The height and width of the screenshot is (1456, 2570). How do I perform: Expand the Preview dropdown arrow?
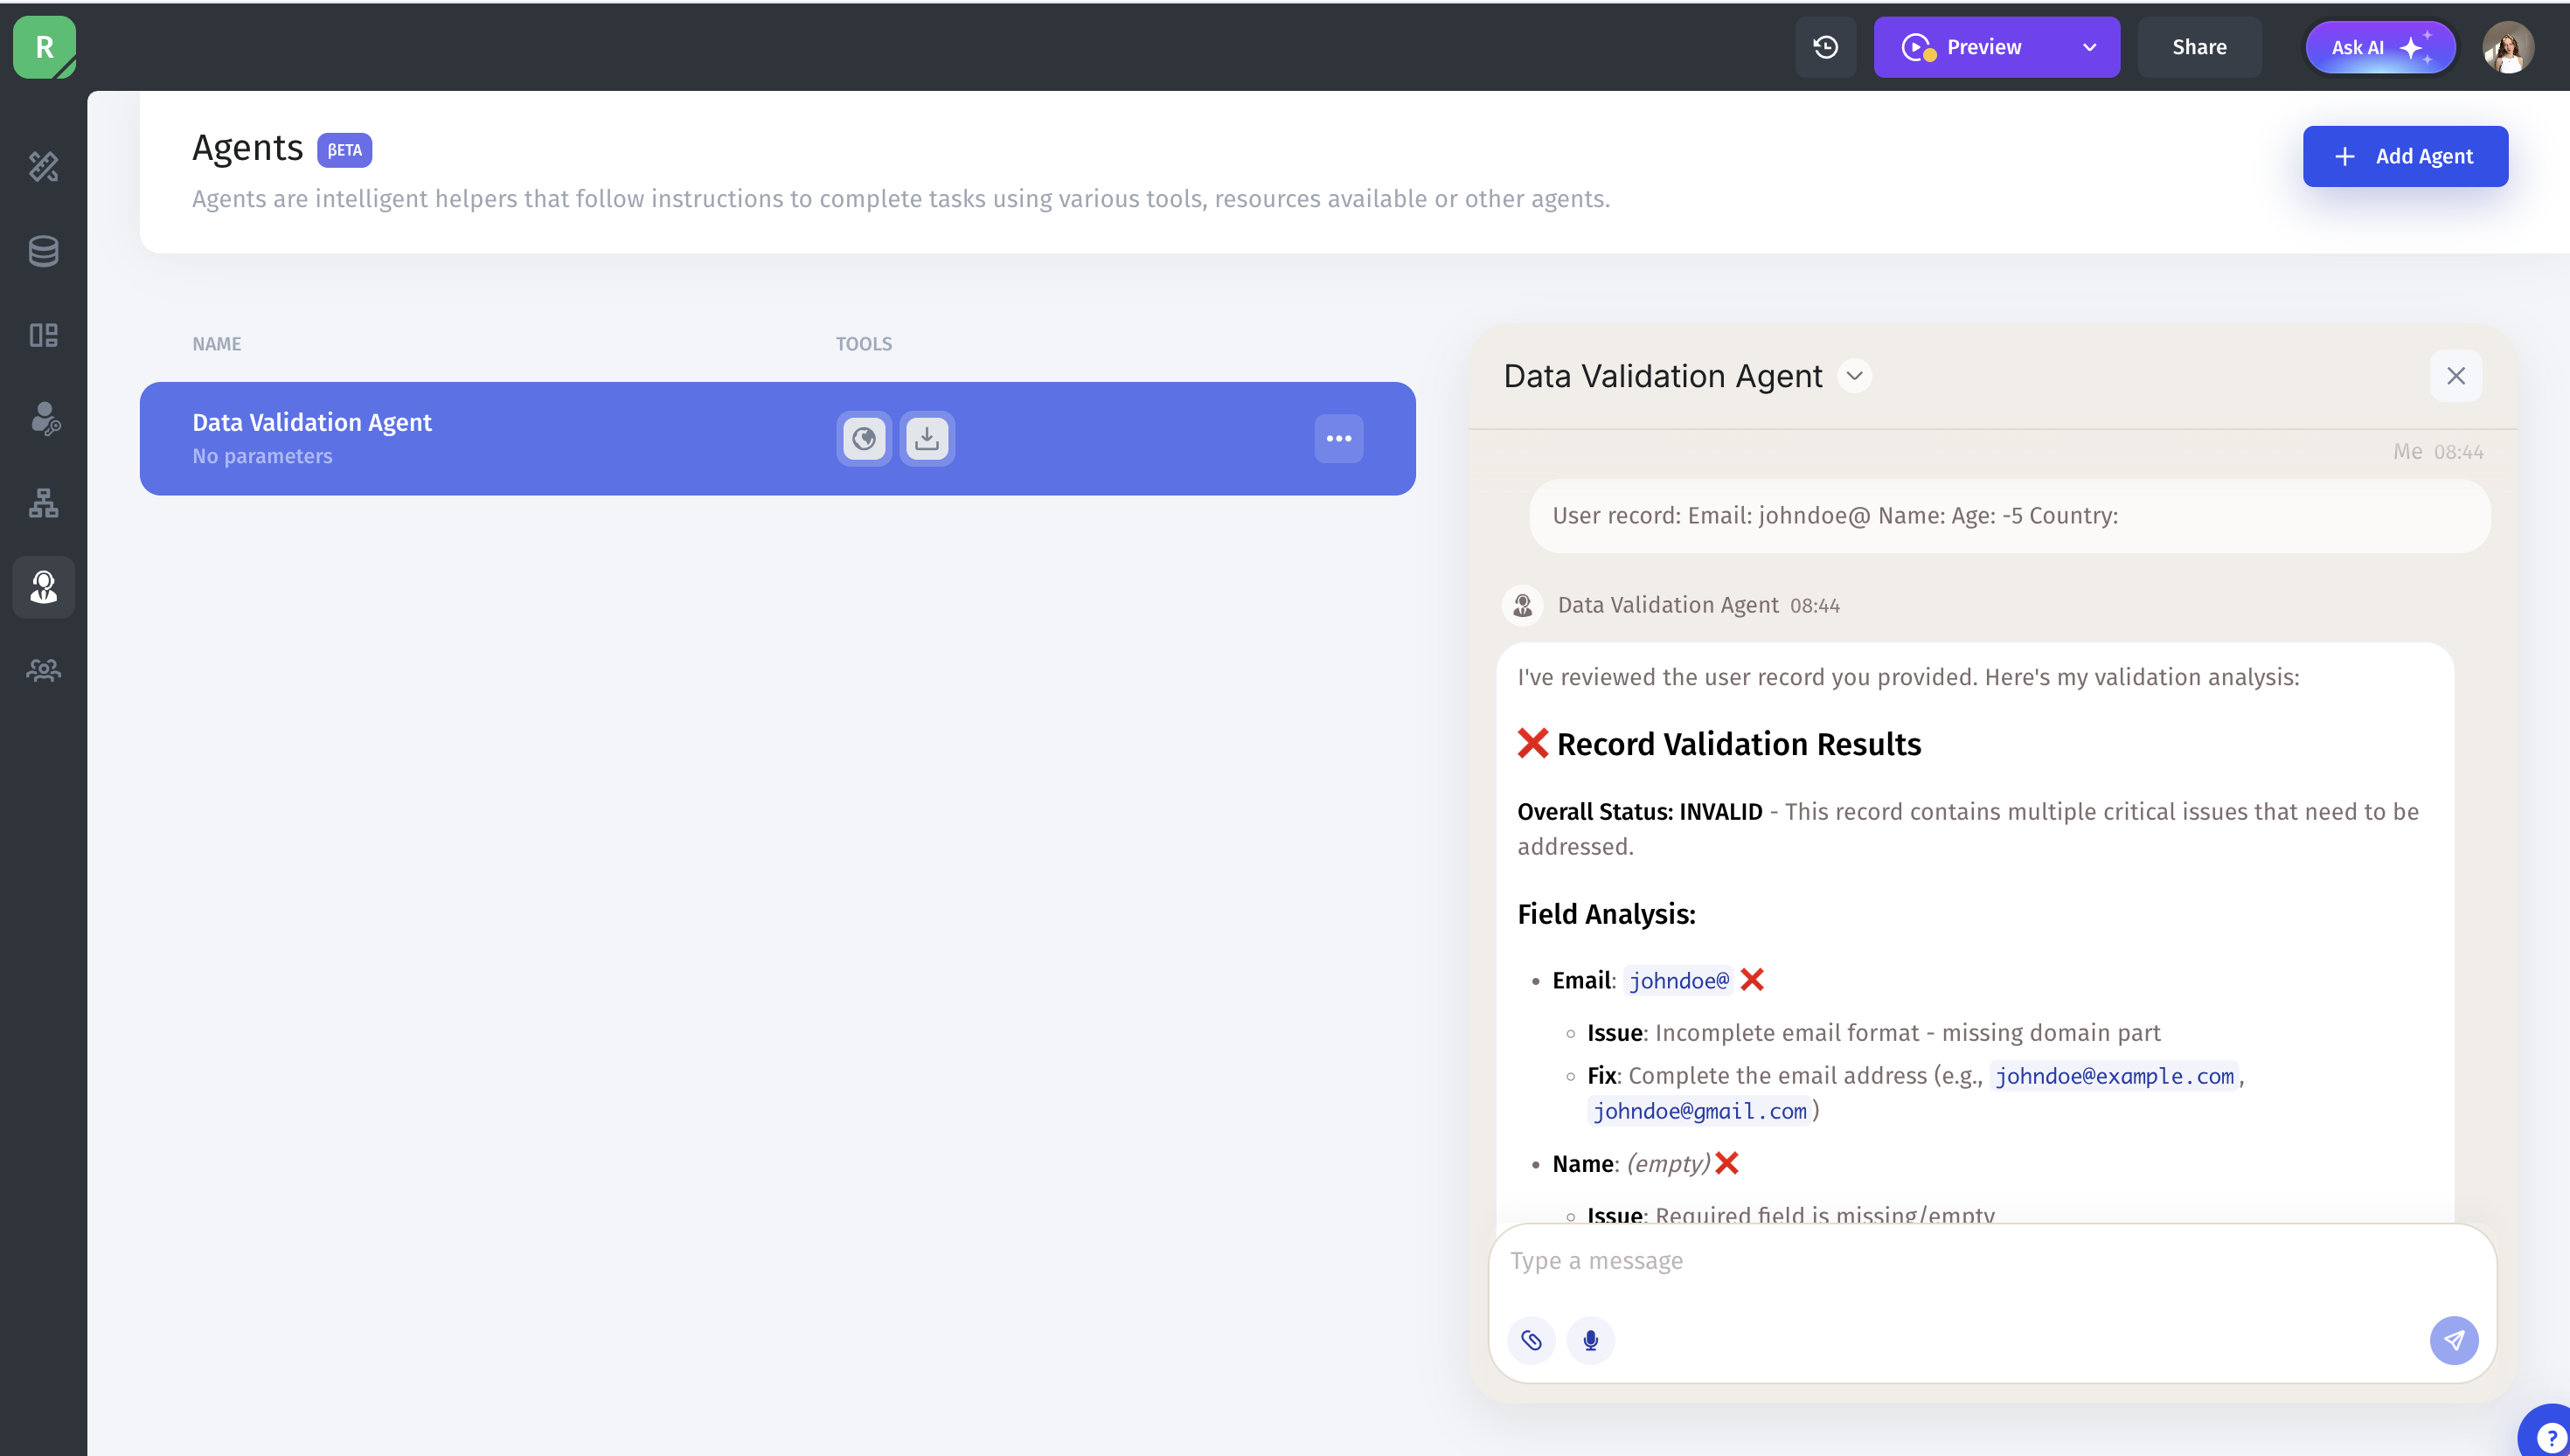click(2089, 47)
